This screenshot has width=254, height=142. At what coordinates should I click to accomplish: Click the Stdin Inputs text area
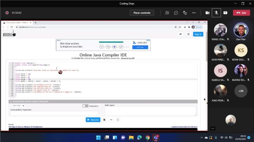pos(150,111)
